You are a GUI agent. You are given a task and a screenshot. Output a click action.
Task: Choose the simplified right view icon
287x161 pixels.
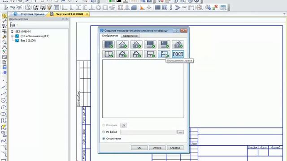tap(164, 54)
